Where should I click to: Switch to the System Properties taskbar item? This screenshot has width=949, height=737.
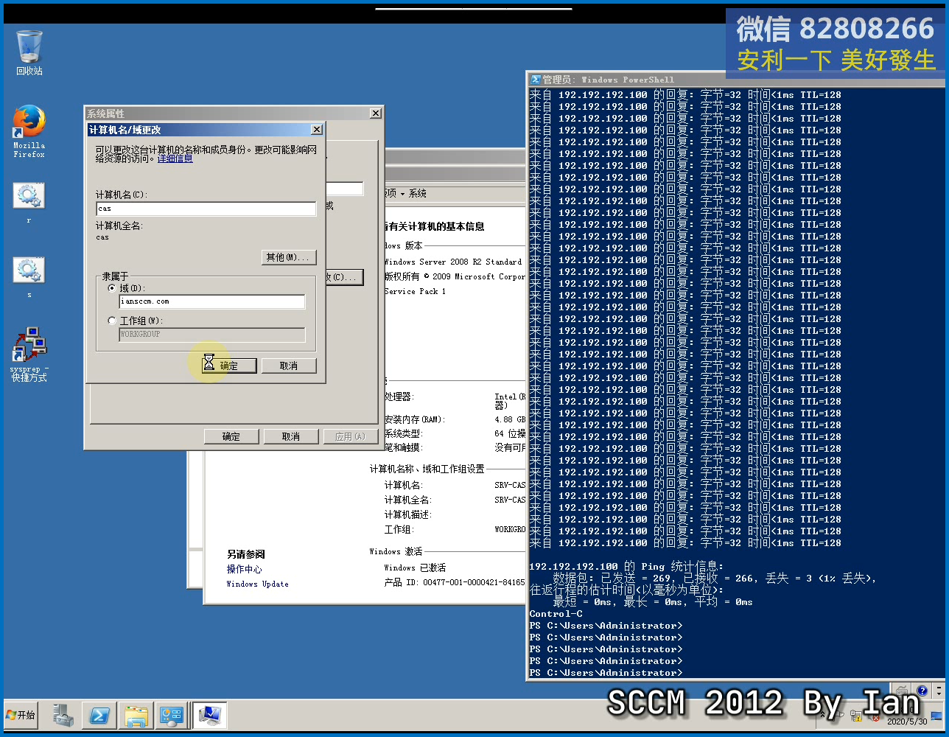[x=210, y=715]
